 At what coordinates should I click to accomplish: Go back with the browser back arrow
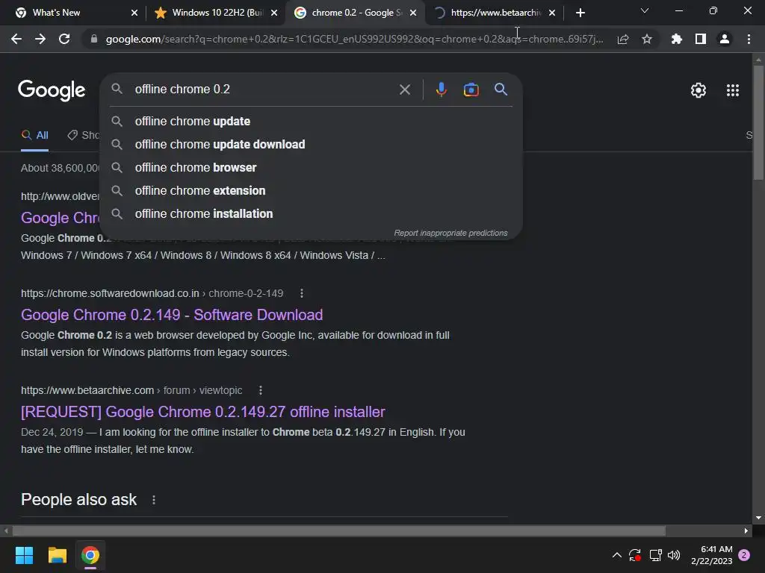tap(16, 39)
